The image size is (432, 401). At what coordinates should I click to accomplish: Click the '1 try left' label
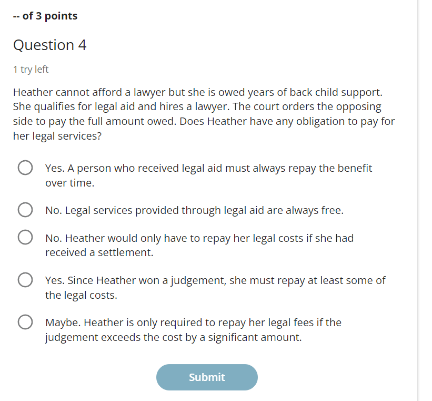[x=31, y=69]
